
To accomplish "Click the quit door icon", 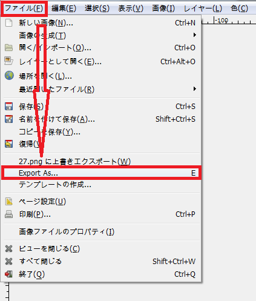I will (8, 274).
